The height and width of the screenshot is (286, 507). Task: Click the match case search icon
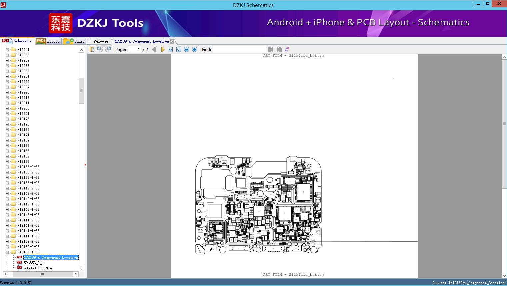[287, 49]
